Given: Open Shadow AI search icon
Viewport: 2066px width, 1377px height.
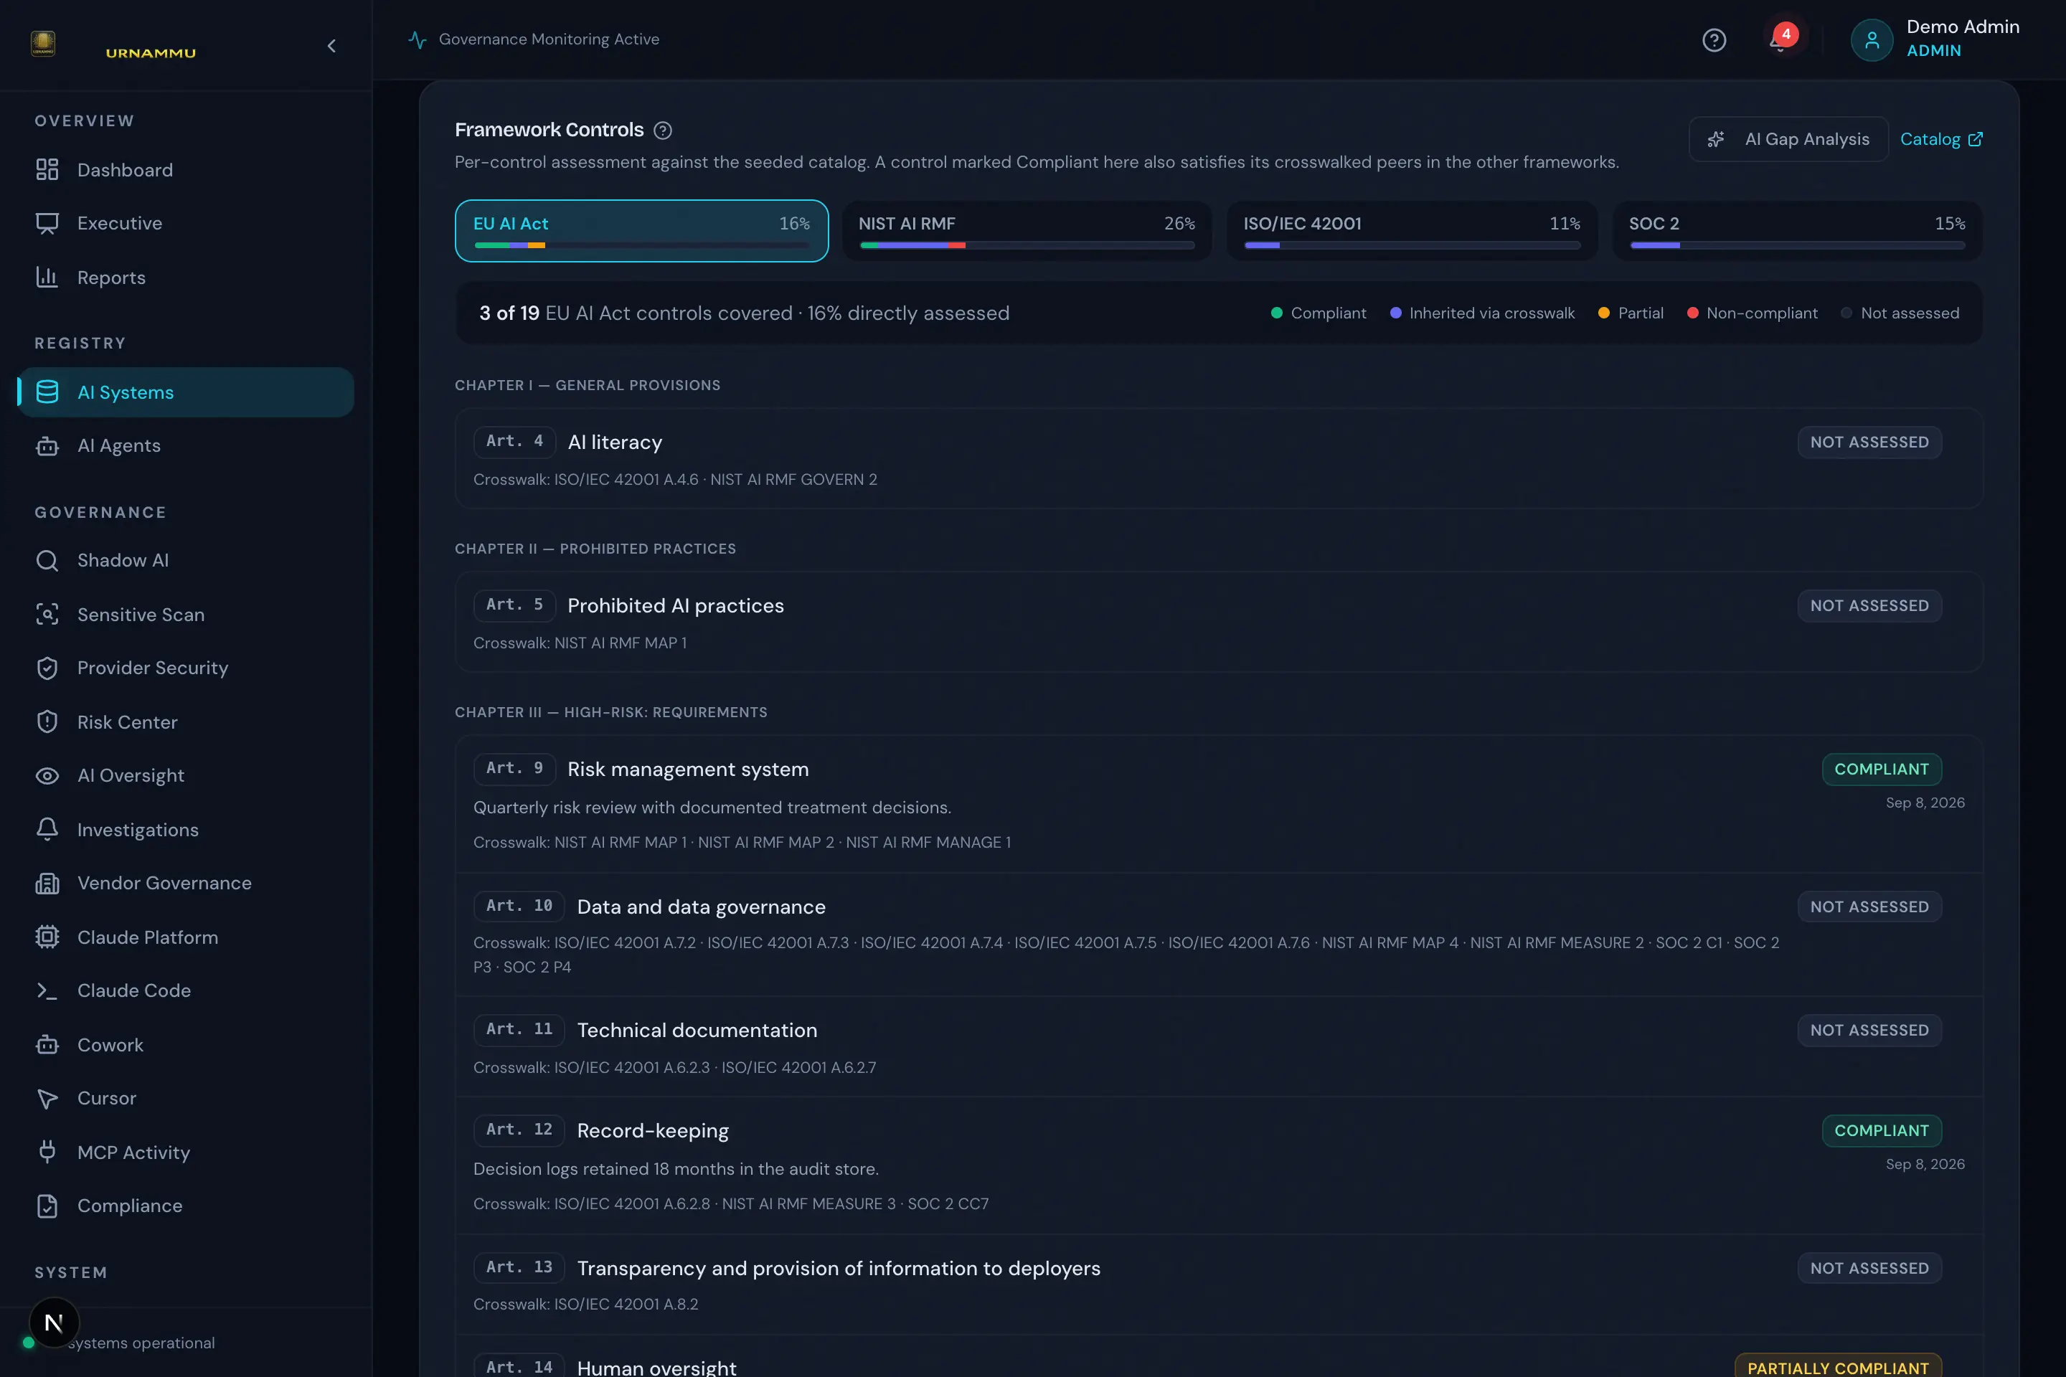Looking at the screenshot, I should pyautogui.click(x=47, y=560).
